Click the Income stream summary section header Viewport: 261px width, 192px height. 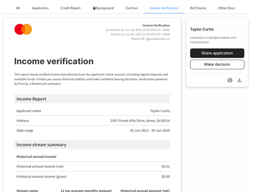(x=92, y=145)
